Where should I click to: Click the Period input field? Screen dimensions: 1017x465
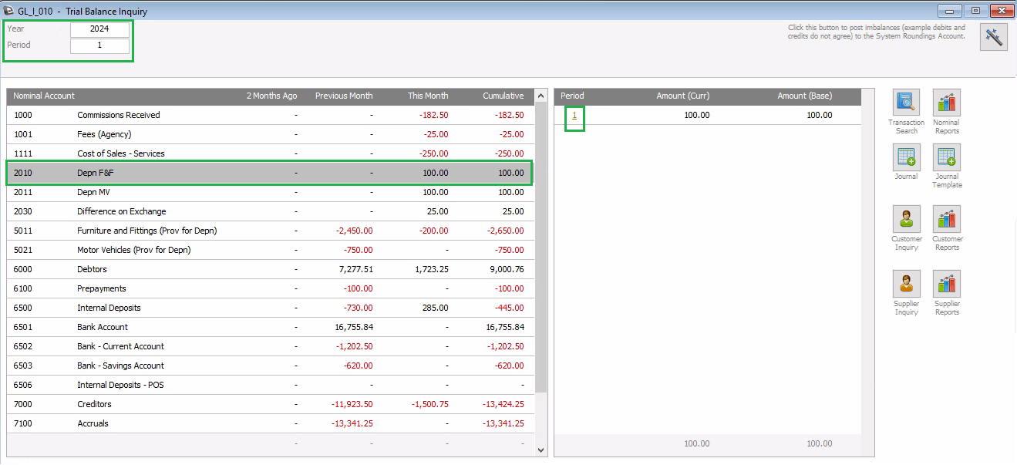coord(99,45)
